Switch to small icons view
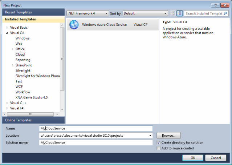 [172, 13]
